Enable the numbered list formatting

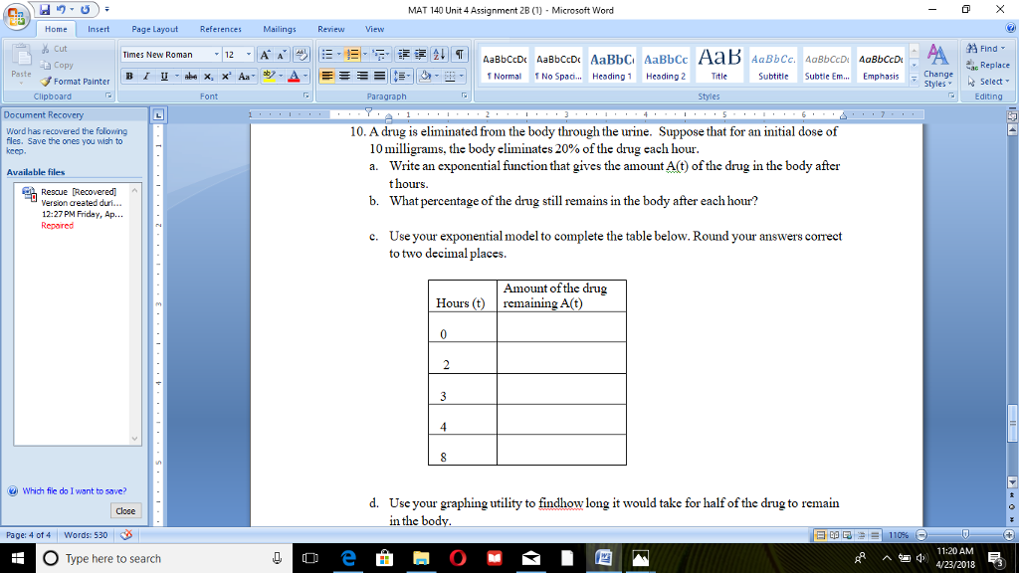point(351,55)
